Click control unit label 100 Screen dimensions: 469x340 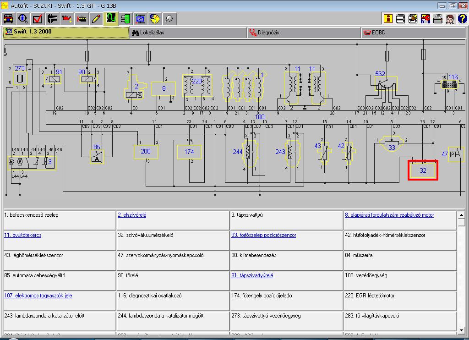(260, 117)
